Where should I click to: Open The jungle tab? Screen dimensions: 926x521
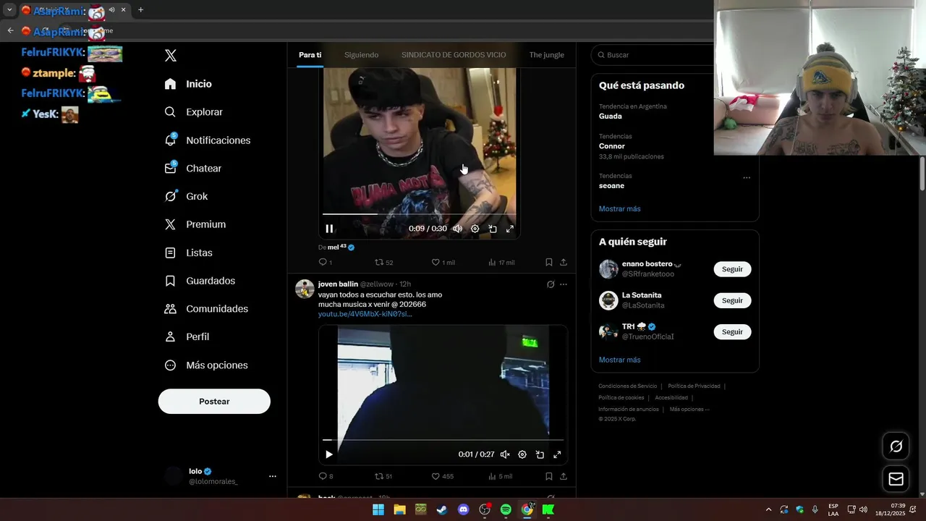point(546,55)
